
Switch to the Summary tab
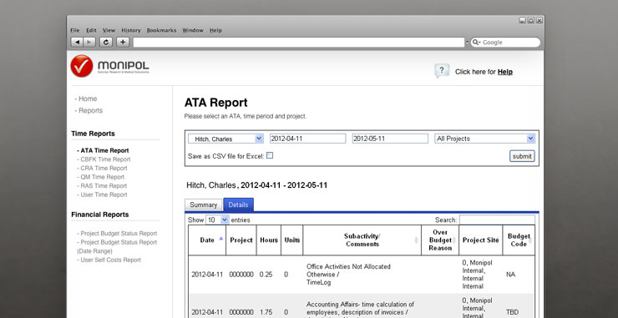tap(204, 205)
